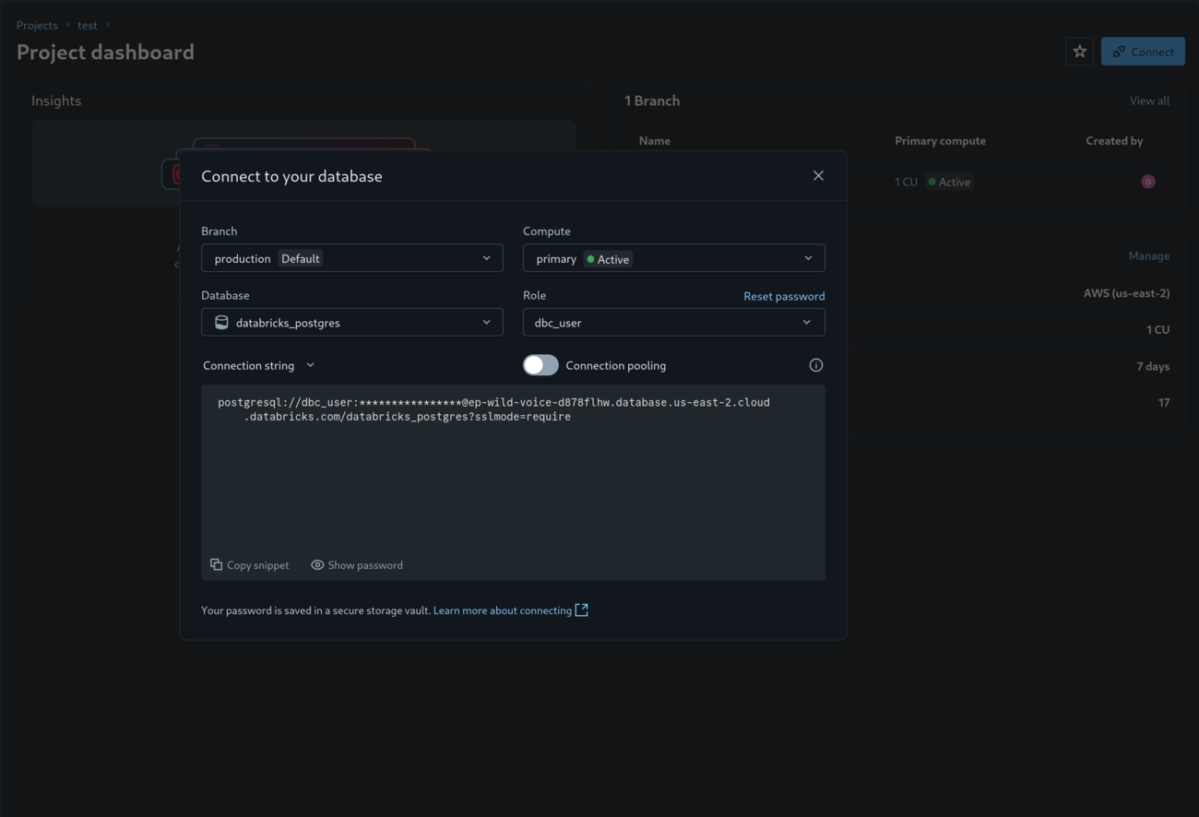Image resolution: width=1199 pixels, height=817 pixels.
Task: Expand the Connection string format selector
Action: (259, 365)
